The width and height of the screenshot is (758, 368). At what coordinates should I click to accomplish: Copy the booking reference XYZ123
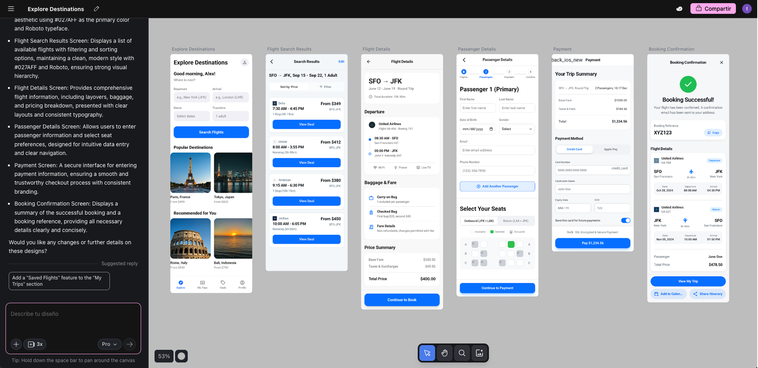coord(713,133)
